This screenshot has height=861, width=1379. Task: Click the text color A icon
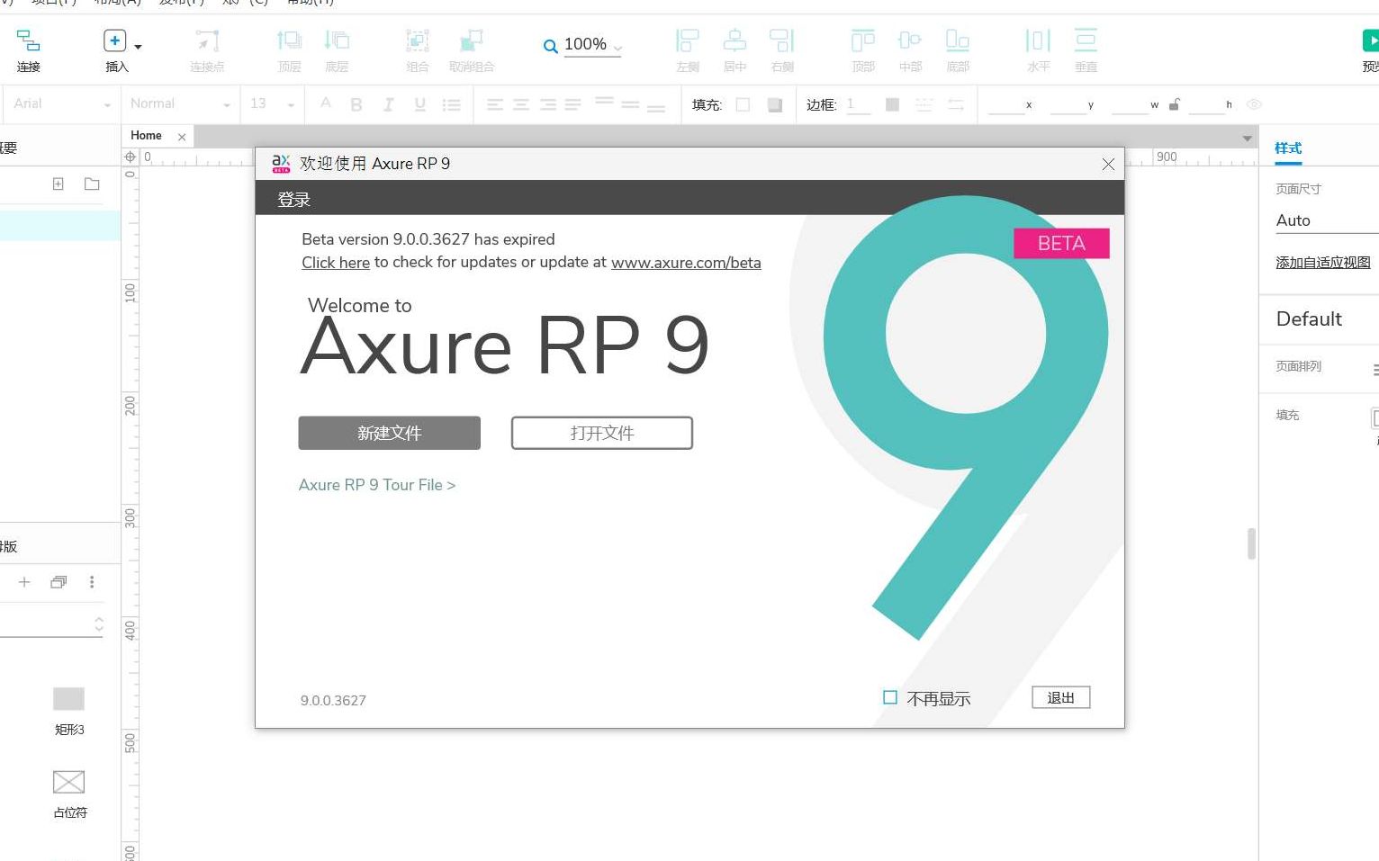326,103
